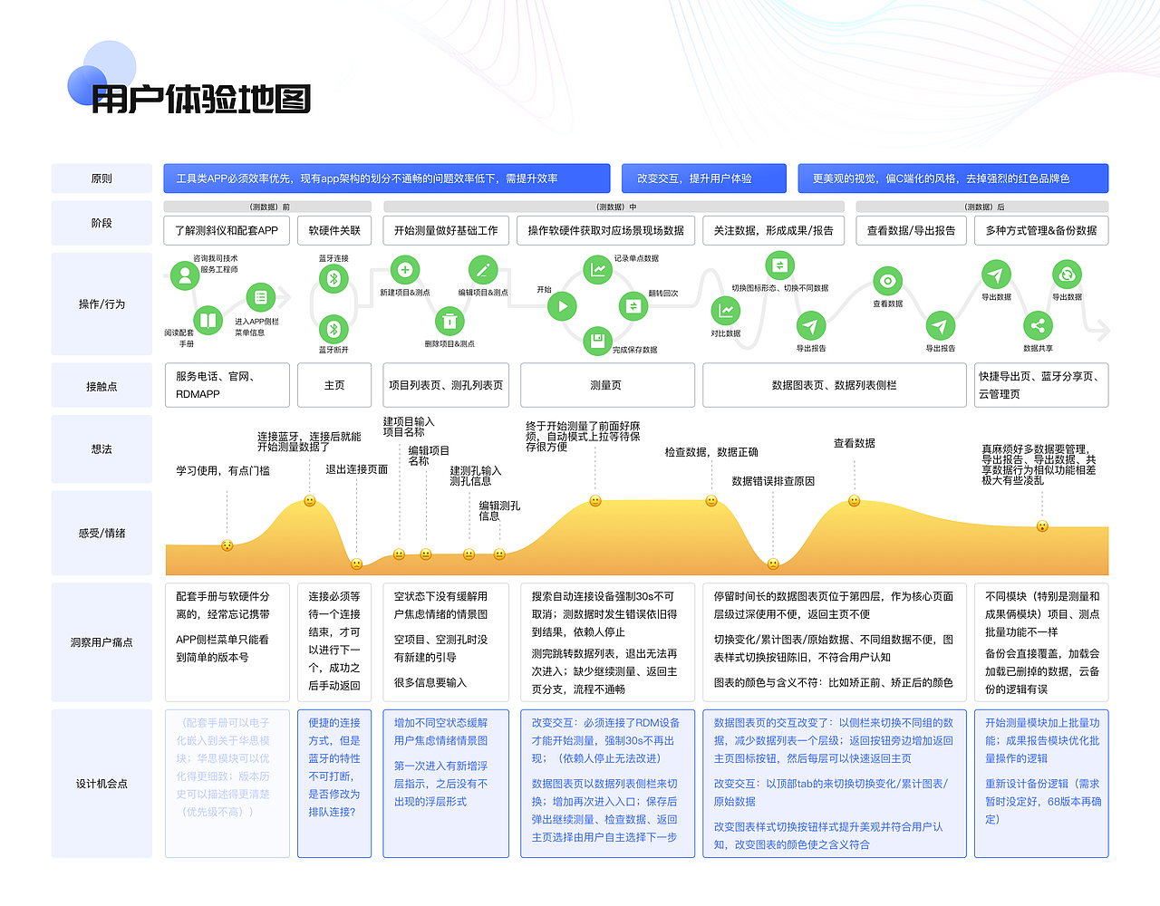
Task: Click the emoji under 真麻烦好多数据要管理 thought
Action: 1042,526
